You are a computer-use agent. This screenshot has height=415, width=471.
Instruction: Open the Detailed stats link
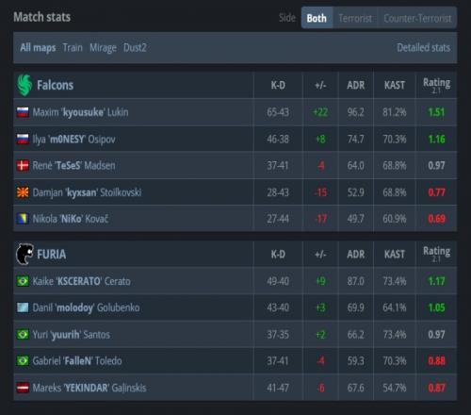tap(423, 48)
